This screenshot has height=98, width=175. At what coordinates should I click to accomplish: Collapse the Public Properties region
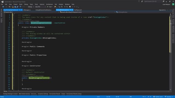point(13,55)
